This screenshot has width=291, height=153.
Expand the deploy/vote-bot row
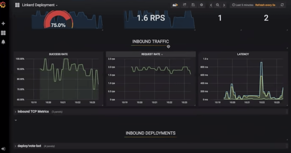(x=30, y=146)
